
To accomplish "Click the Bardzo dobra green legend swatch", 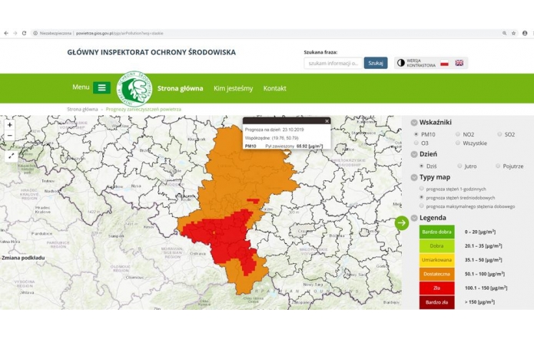I will [x=436, y=232].
